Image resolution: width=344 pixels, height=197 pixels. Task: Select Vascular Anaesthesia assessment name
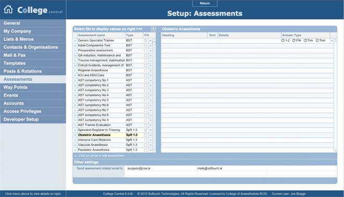pos(93,145)
